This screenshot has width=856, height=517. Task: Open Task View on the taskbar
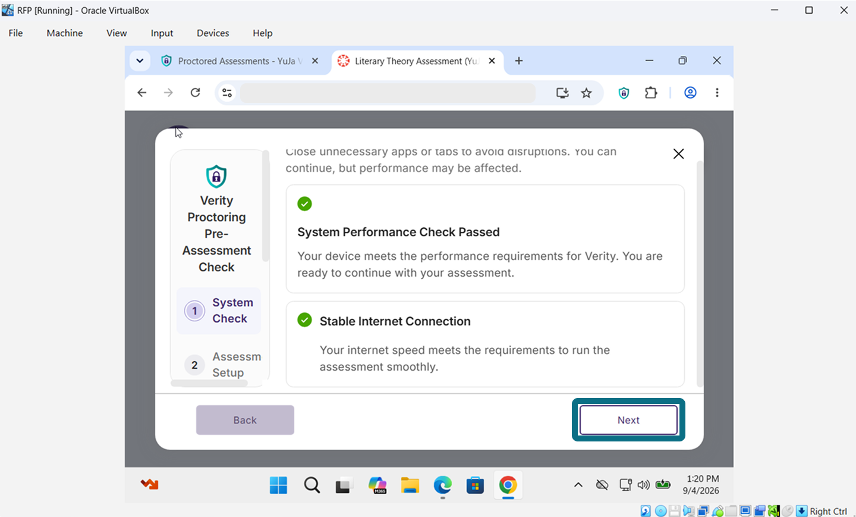(344, 485)
